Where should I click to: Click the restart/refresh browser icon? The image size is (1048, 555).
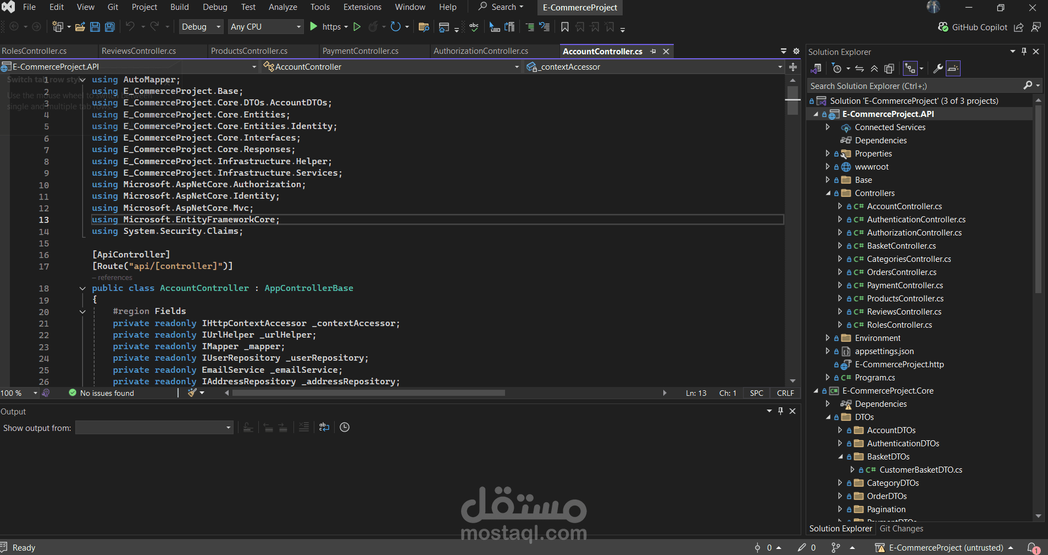click(396, 27)
